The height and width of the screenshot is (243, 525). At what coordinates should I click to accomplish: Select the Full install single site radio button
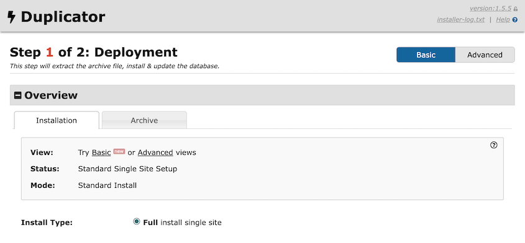[136, 221]
